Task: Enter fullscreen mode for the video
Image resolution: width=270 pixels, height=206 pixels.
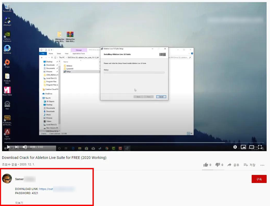Action: click(x=260, y=147)
